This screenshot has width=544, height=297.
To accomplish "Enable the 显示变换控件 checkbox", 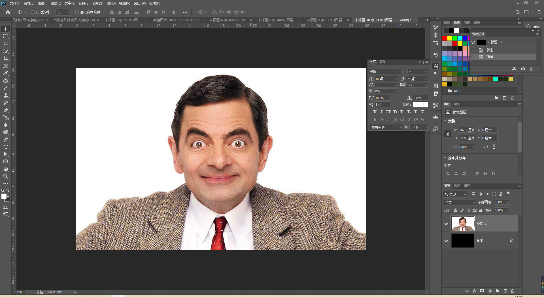I will point(77,12).
